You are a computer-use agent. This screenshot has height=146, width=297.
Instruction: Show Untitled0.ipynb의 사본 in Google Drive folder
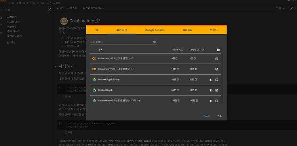click(211, 80)
